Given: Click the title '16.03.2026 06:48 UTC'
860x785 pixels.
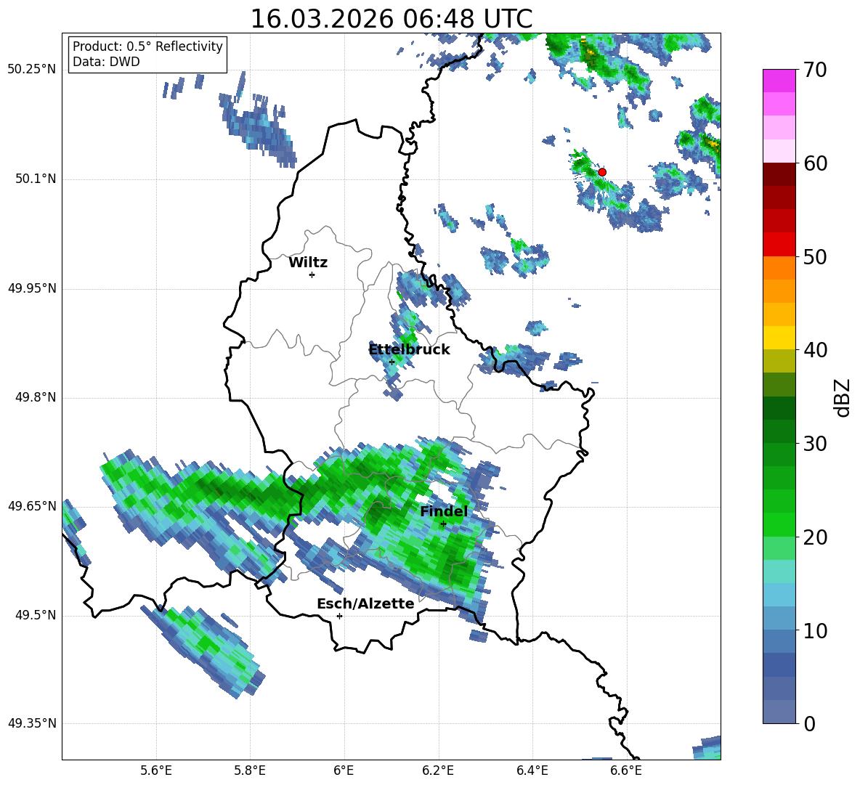Looking at the screenshot, I should (x=391, y=19).
